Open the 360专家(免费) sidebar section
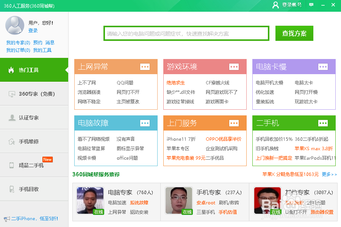The width and height of the screenshot is (341, 227). (34, 93)
